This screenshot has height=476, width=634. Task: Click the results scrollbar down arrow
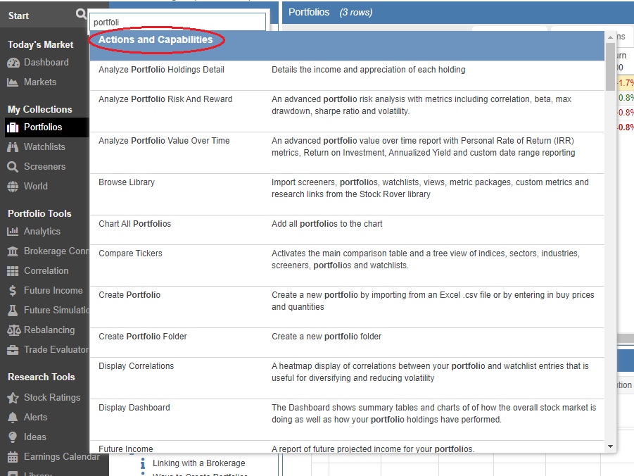point(610,446)
